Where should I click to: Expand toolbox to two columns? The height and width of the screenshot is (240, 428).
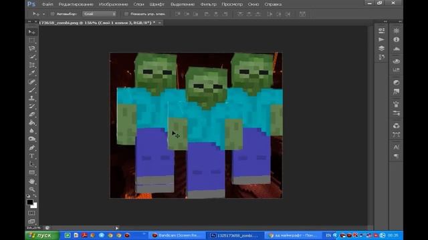[x=29, y=21]
